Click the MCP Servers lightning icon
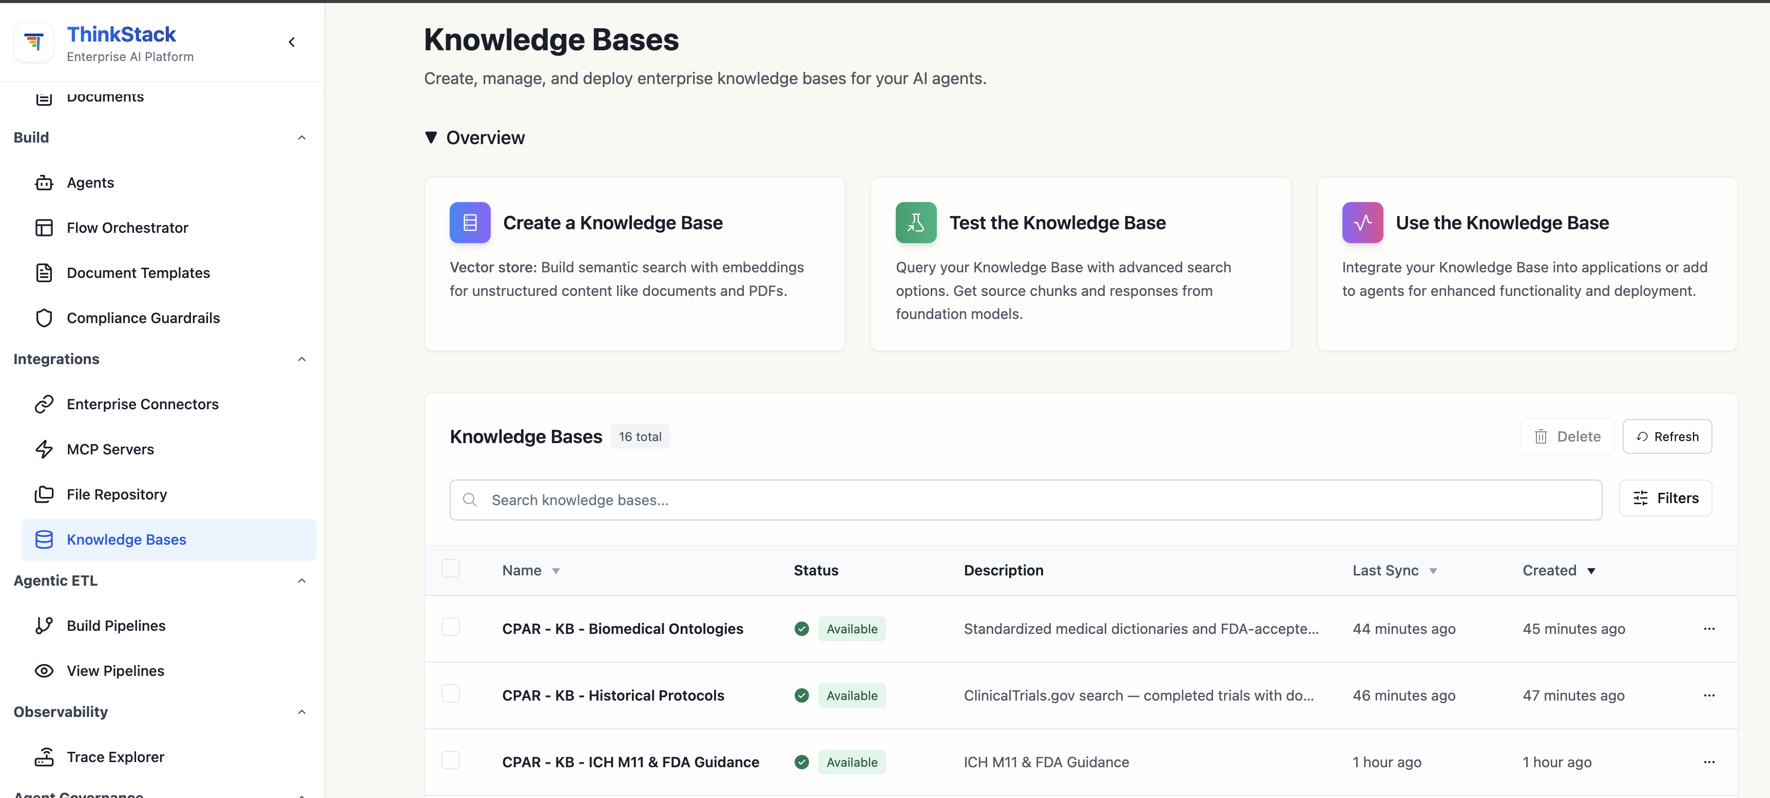This screenshot has width=1770, height=798. coord(44,449)
